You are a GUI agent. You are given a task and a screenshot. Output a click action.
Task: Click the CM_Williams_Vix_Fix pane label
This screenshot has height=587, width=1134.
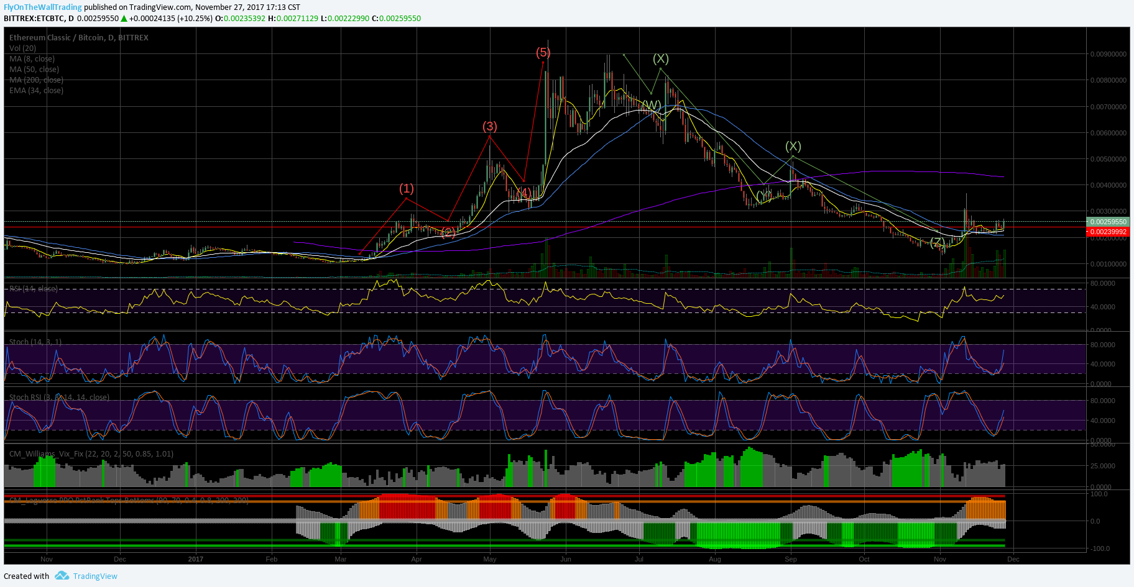tap(91, 454)
